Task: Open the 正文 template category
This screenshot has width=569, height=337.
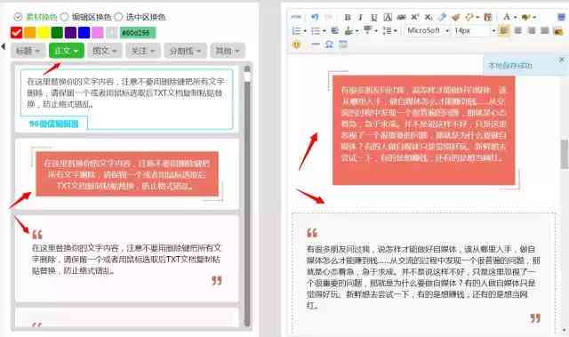Action: 67,51
